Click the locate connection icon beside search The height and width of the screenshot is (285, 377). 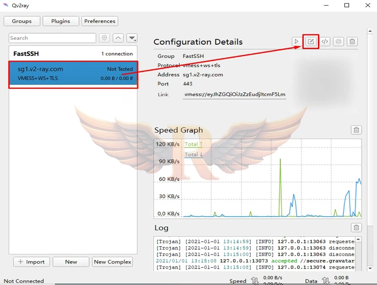[x=104, y=38]
